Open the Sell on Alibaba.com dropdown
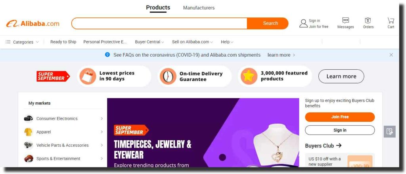 click(x=192, y=42)
